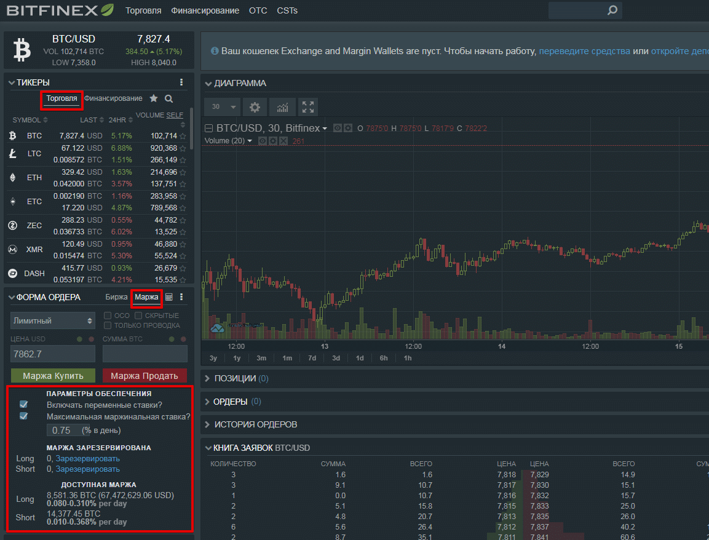
Task: Favorite the LTC USD row star
Action: (x=183, y=148)
